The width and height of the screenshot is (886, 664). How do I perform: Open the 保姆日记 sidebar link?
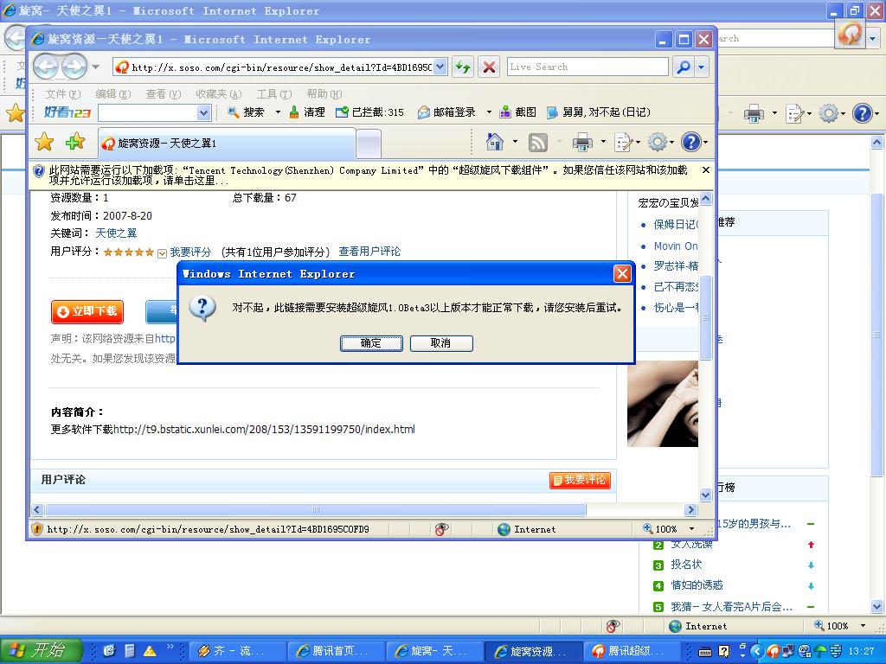[675, 224]
